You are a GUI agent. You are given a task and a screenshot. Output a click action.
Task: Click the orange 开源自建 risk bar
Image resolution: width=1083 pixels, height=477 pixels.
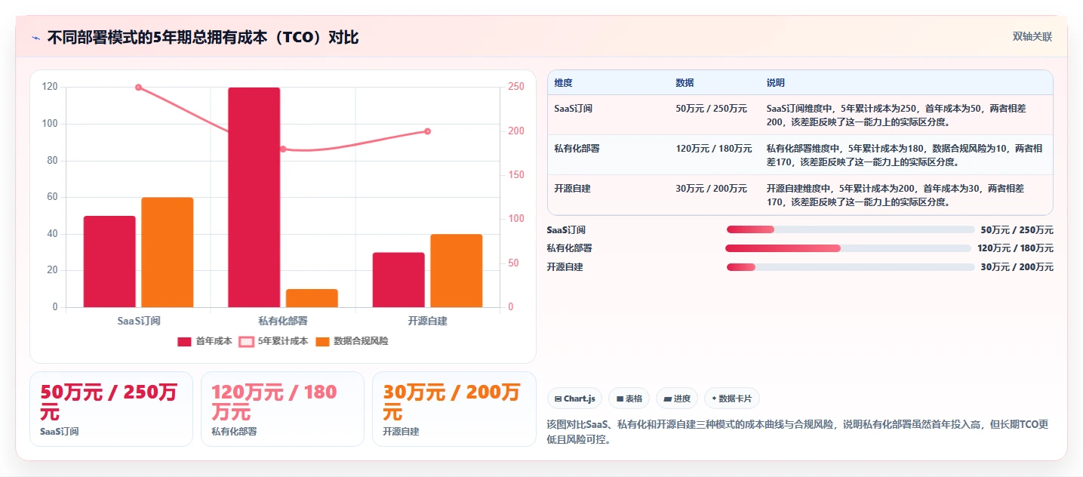coord(457,271)
